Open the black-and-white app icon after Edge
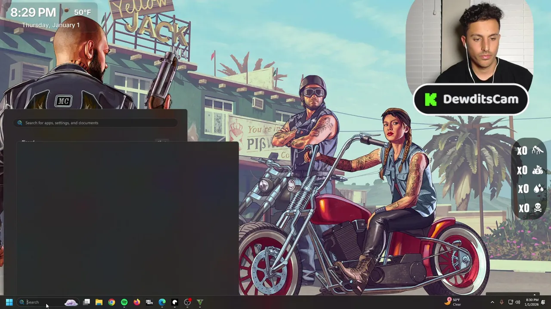Viewport: 551px width, 309px height. coord(175,302)
